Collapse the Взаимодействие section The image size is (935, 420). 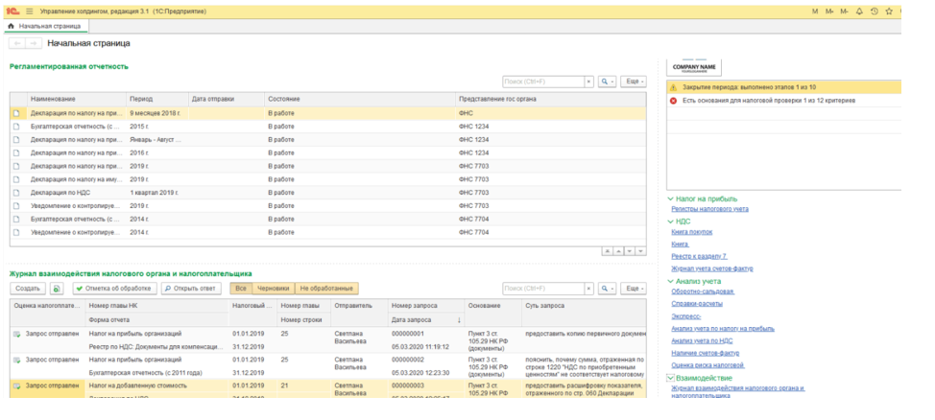point(670,378)
